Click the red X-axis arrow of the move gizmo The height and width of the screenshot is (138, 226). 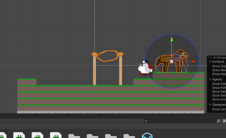point(194,61)
